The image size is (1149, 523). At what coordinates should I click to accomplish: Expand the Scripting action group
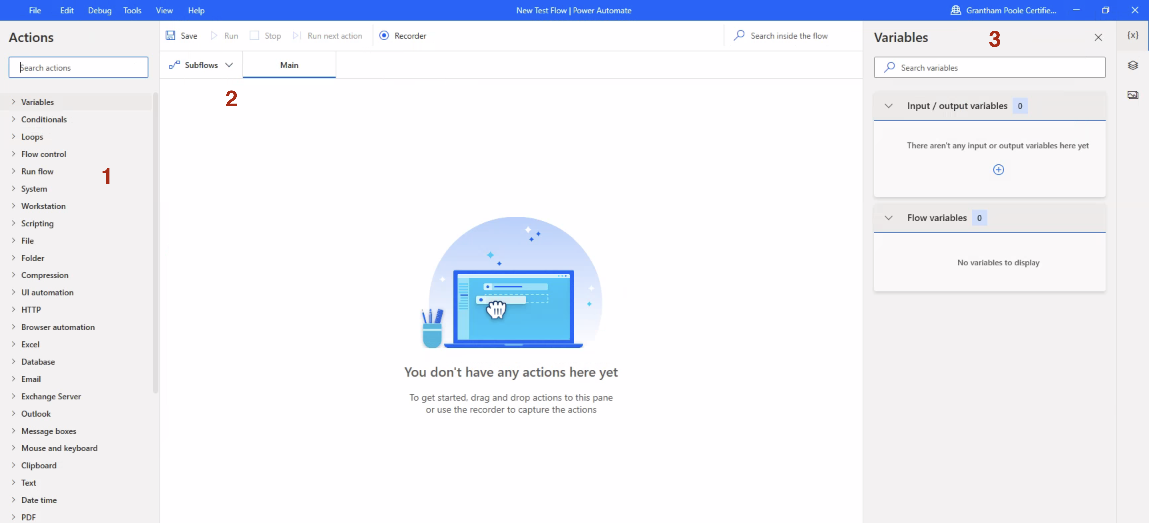(x=13, y=223)
